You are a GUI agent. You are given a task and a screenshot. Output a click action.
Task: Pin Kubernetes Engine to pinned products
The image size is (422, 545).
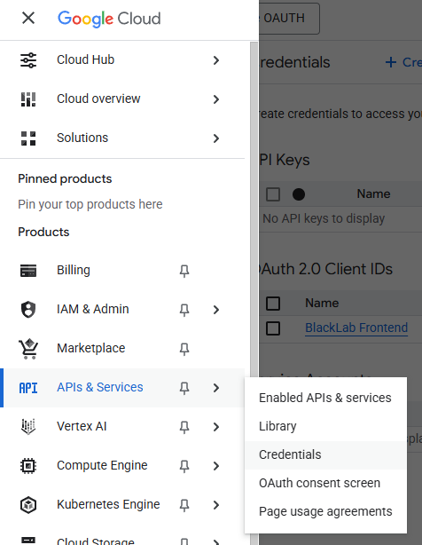(184, 505)
